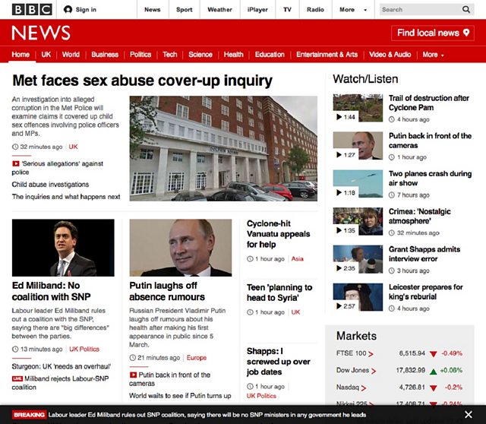This screenshot has width=486, height=424.
Task: Click the UK tag under Met inquiry story
Action: 73,147
